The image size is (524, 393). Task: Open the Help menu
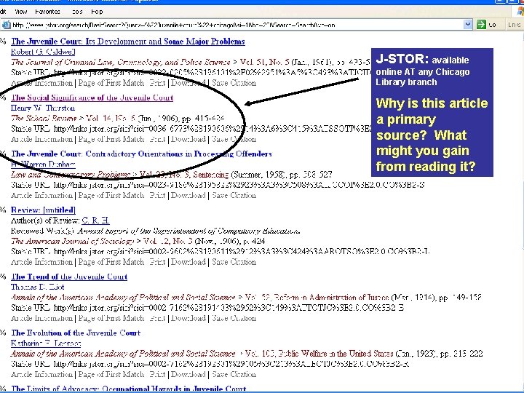[97, 12]
